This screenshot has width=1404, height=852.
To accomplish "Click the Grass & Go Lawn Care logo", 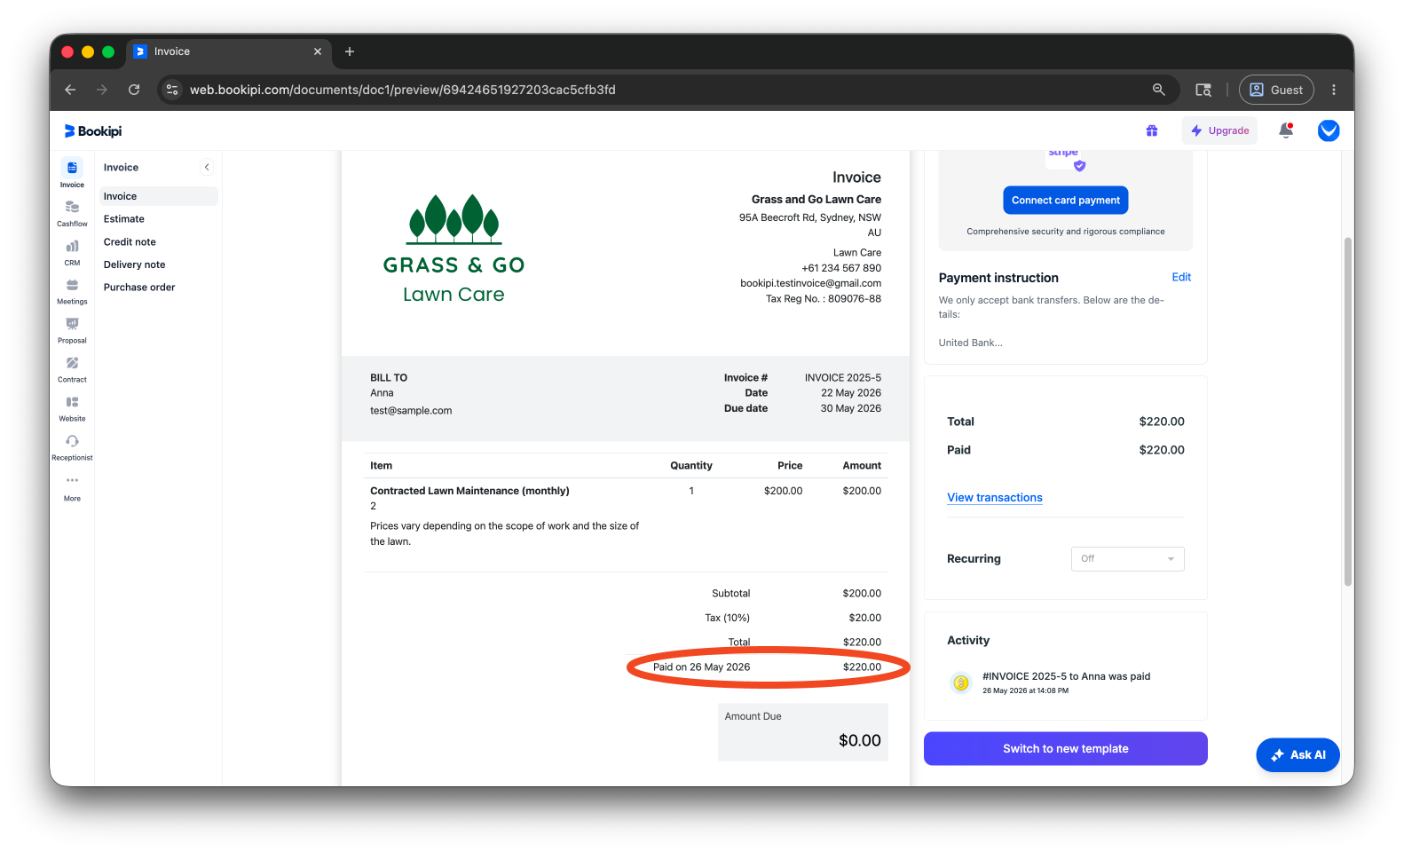I will click(454, 249).
